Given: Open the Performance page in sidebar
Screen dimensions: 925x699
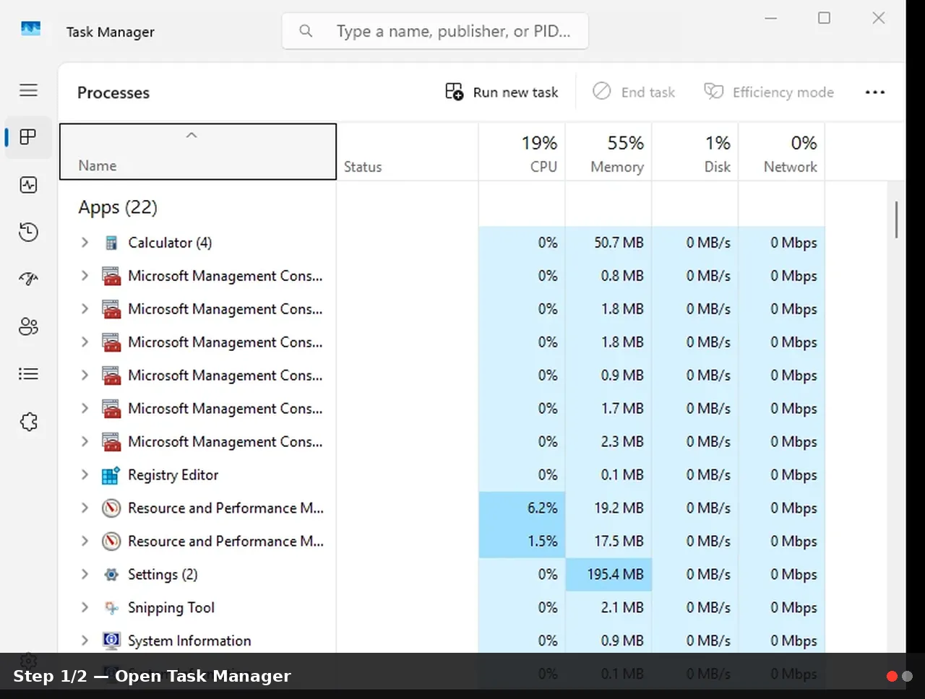Looking at the screenshot, I should tap(28, 185).
